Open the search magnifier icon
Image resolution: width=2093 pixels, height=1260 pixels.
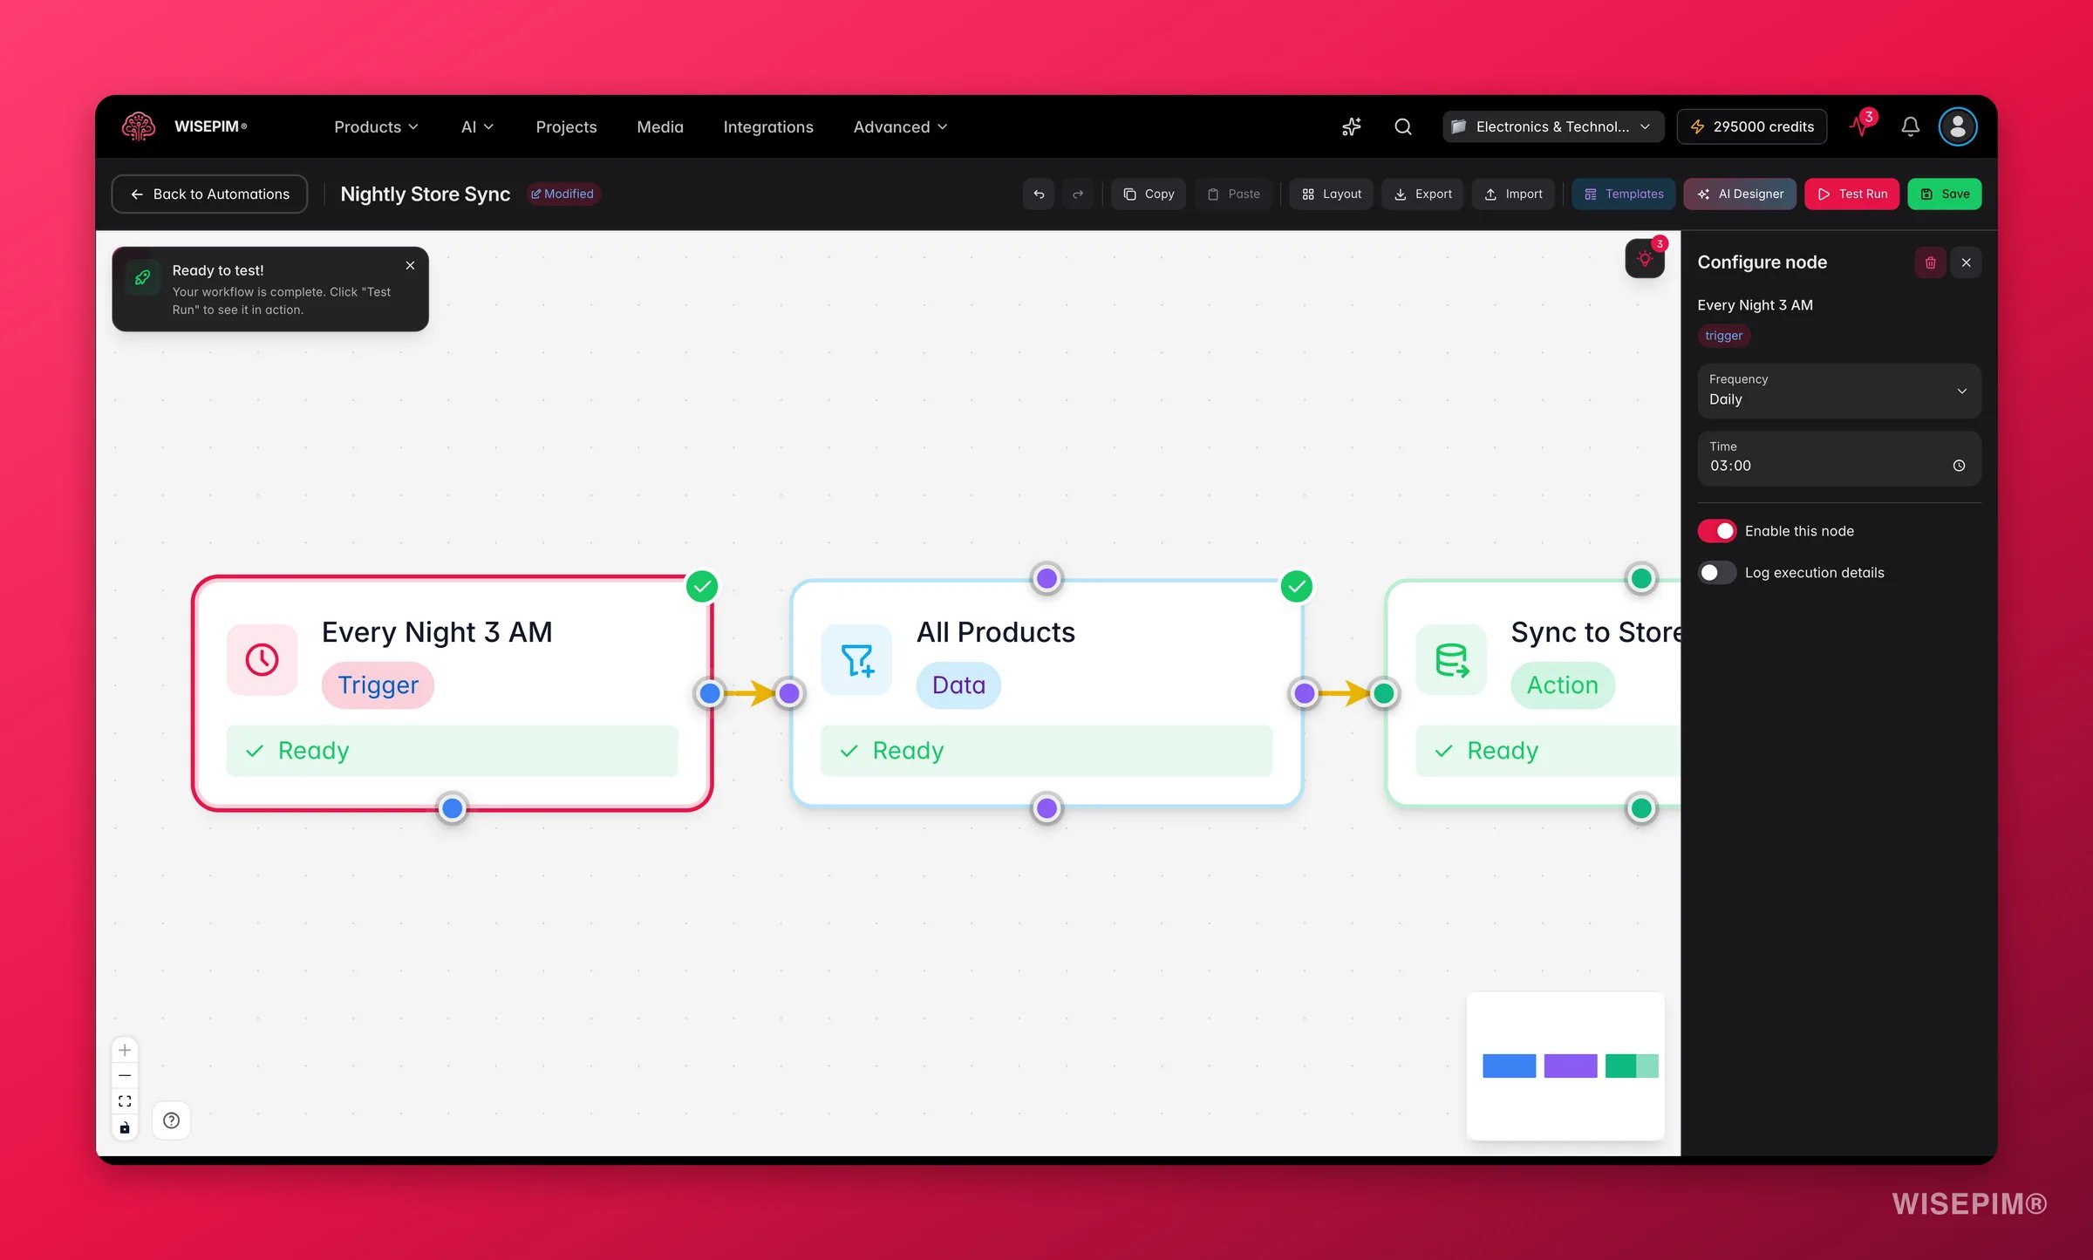click(1402, 126)
